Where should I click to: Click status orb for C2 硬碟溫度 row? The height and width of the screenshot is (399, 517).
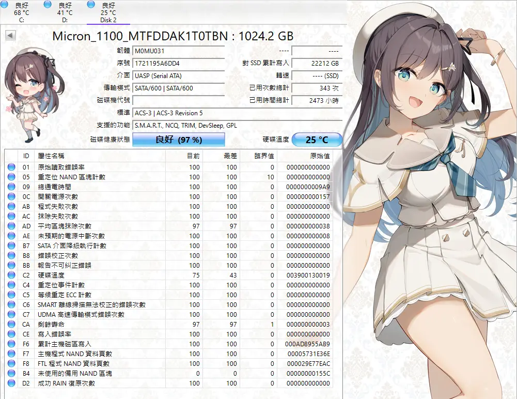(x=11, y=275)
